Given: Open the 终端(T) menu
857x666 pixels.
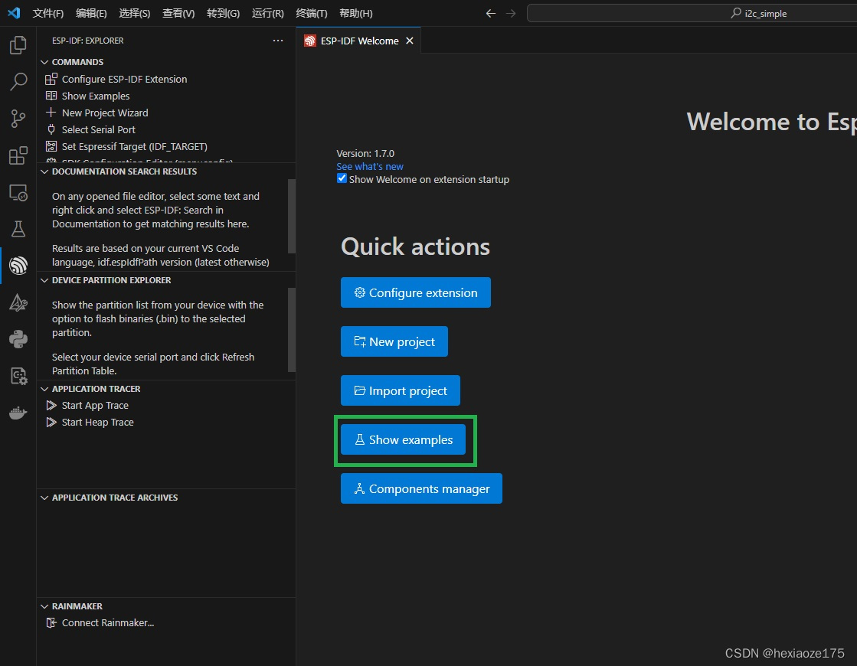Looking at the screenshot, I should click(312, 13).
